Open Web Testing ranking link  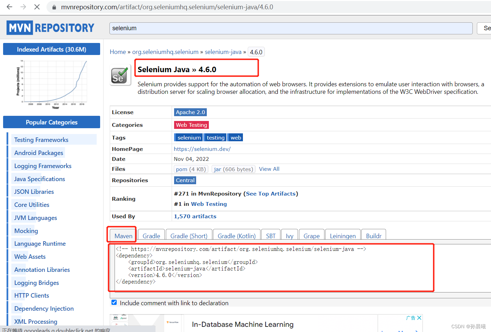point(209,204)
